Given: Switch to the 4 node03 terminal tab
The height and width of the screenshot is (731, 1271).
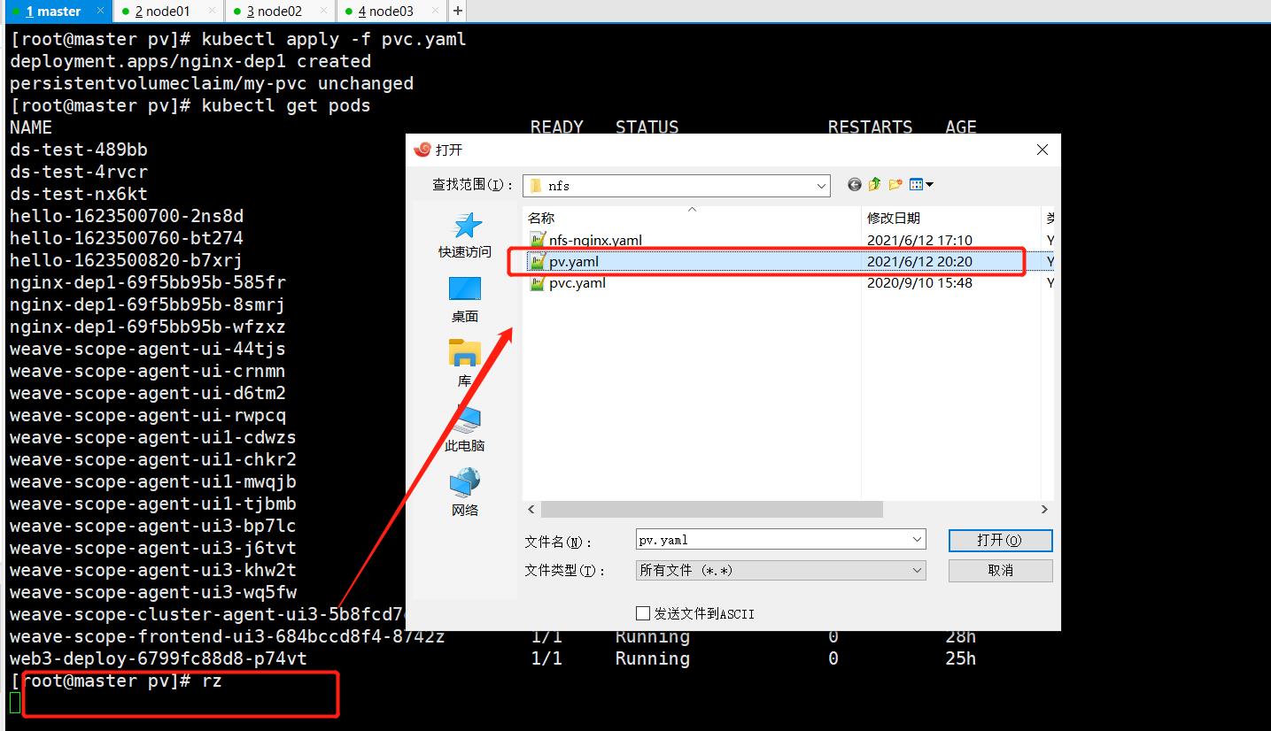Looking at the screenshot, I should (x=391, y=12).
